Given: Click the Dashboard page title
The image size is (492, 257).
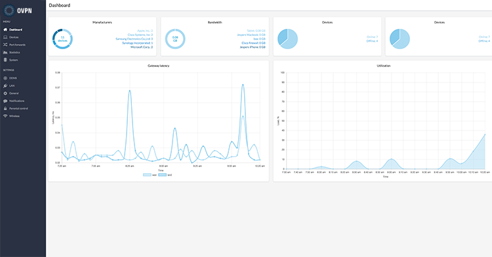Looking at the screenshot, I should pyautogui.click(x=60, y=5).
